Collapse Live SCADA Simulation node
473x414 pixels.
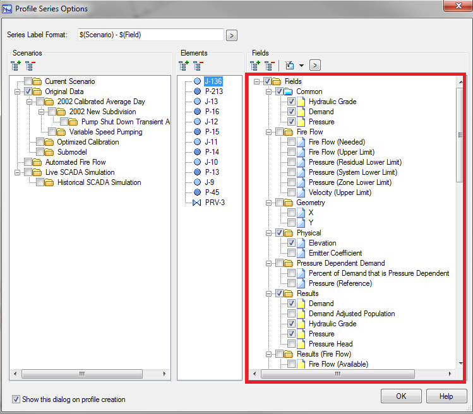pyautogui.click(x=18, y=172)
